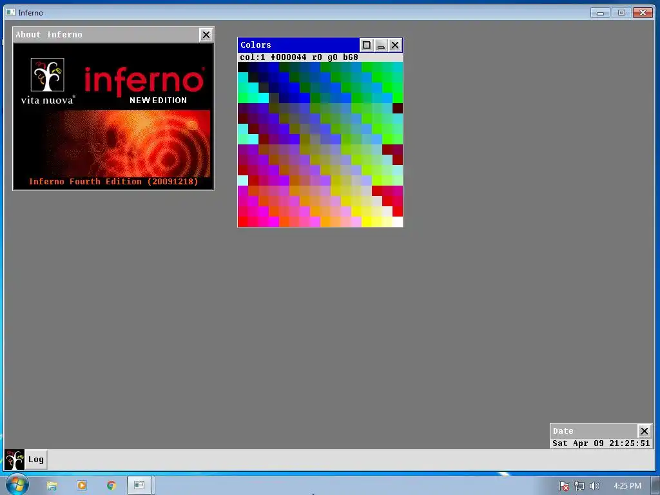Viewport: 660px width, 495px height.
Task: Maximize the outer Inferno host window
Action: [x=621, y=13]
